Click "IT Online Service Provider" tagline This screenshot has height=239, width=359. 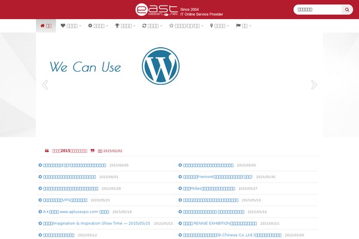[202, 14]
